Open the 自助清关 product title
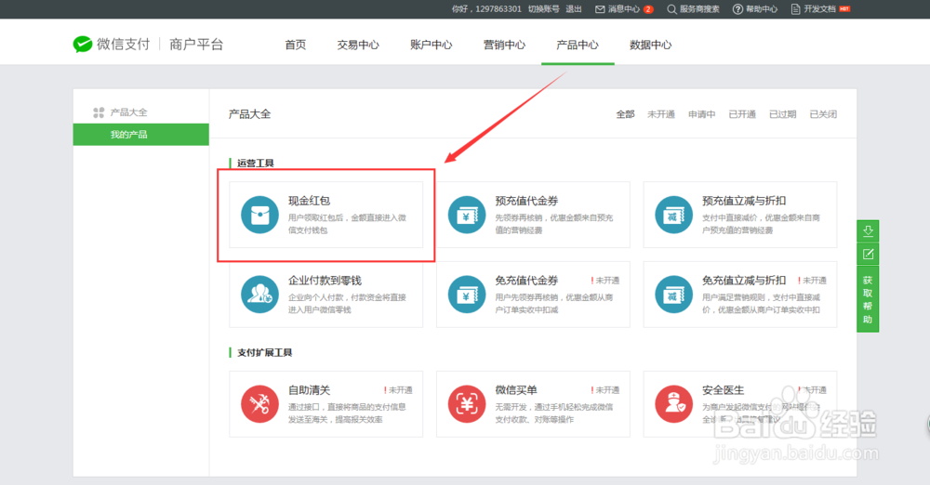 pos(309,390)
